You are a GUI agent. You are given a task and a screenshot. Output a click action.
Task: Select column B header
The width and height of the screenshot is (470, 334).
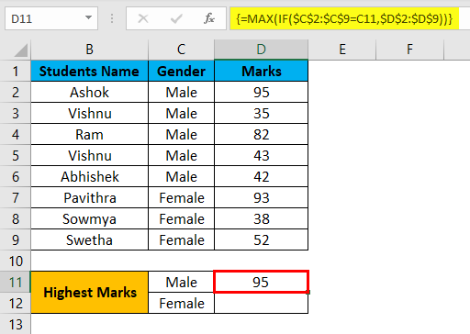click(89, 50)
